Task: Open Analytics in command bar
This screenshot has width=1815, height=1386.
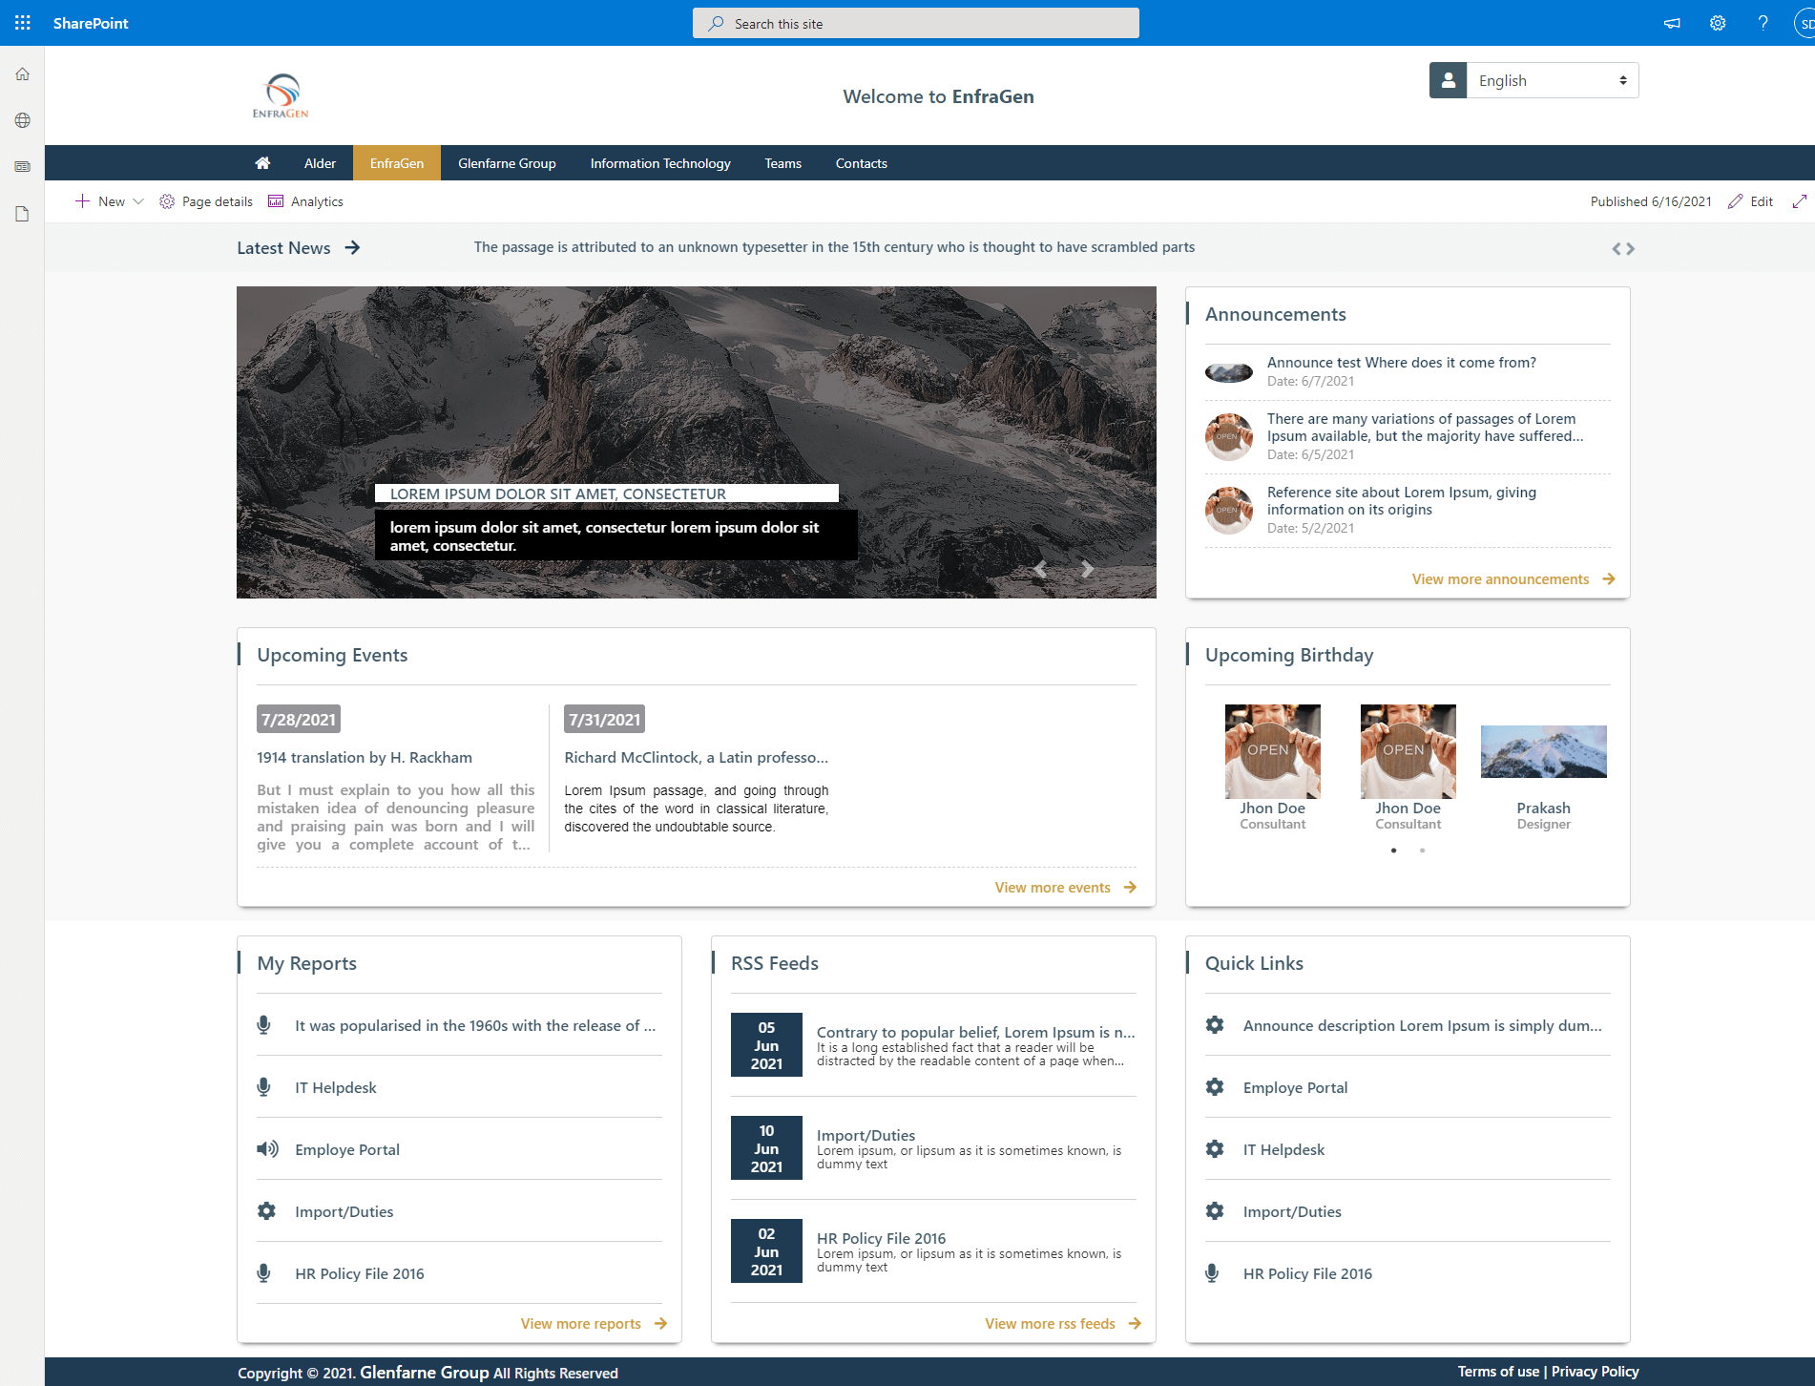Action: [305, 201]
